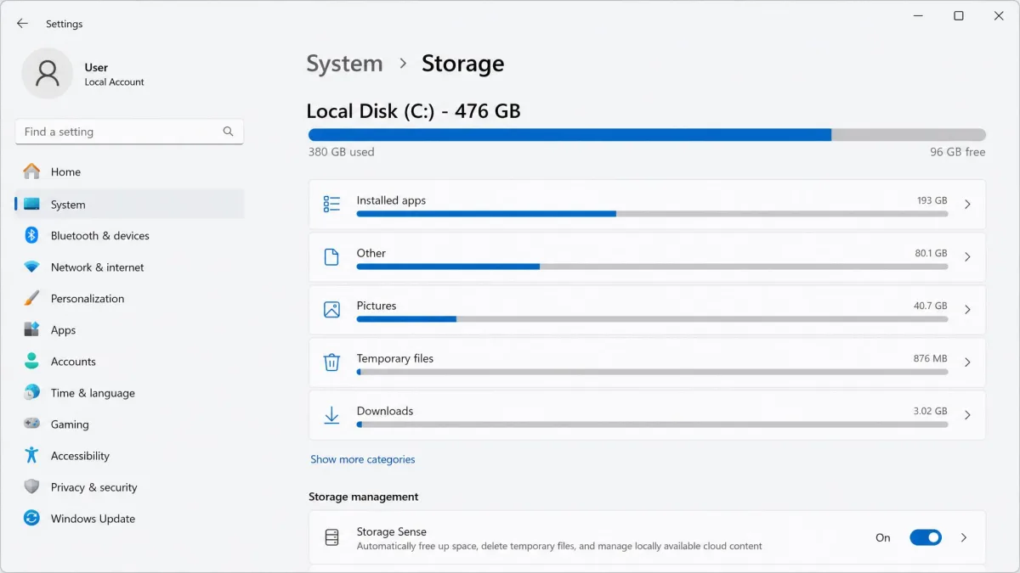1020x573 pixels.
Task: Click the System monitor icon
Action: [31, 205]
